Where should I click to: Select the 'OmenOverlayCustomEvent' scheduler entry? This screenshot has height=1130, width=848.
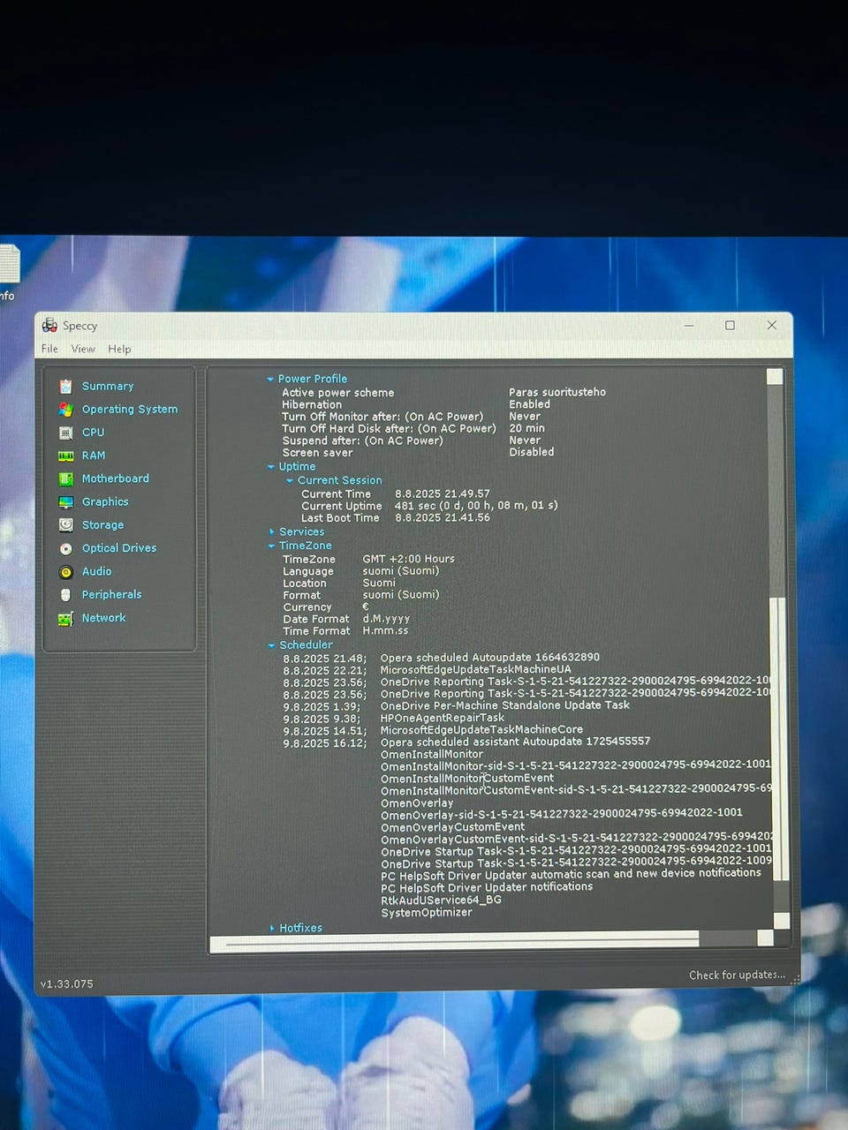coord(452,827)
